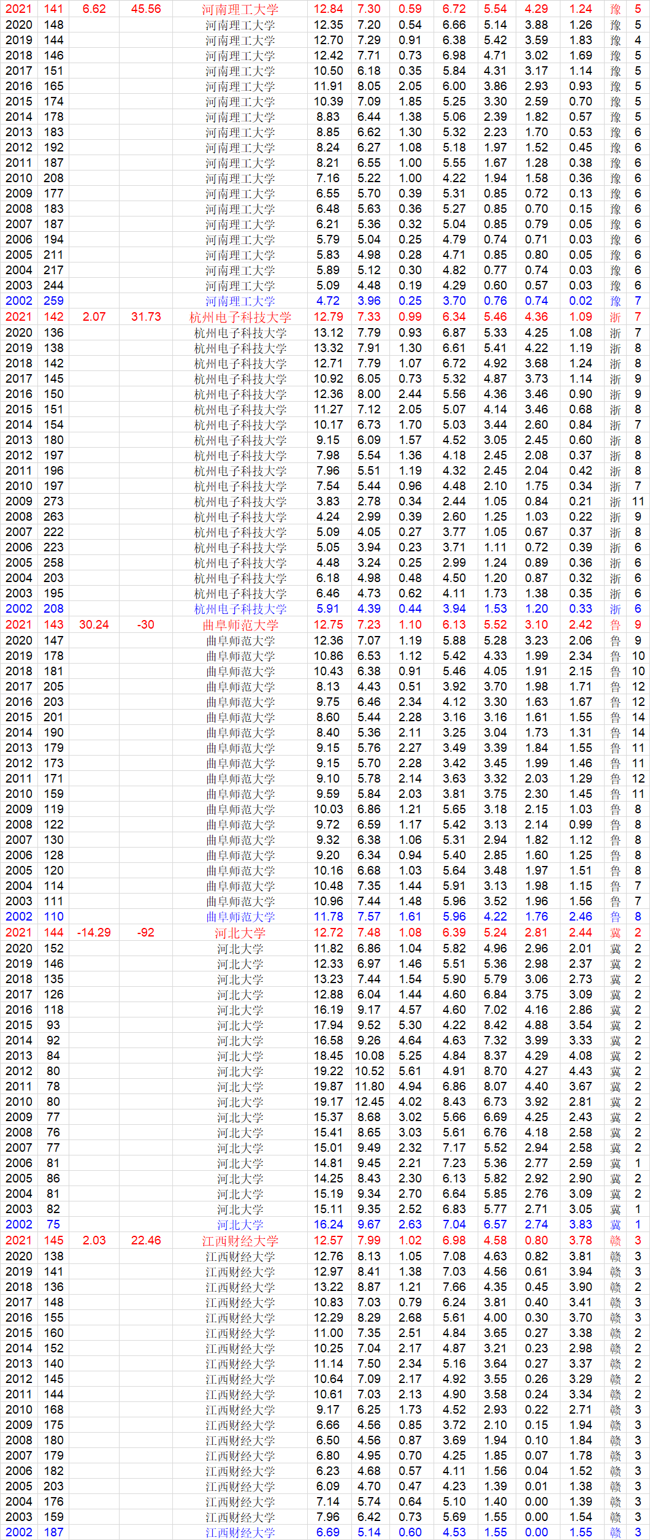This screenshot has width=650, height=1540.
Task: Select rank 168 in the 2010 江西财经大学 row
Action: pyautogui.click(x=53, y=1410)
